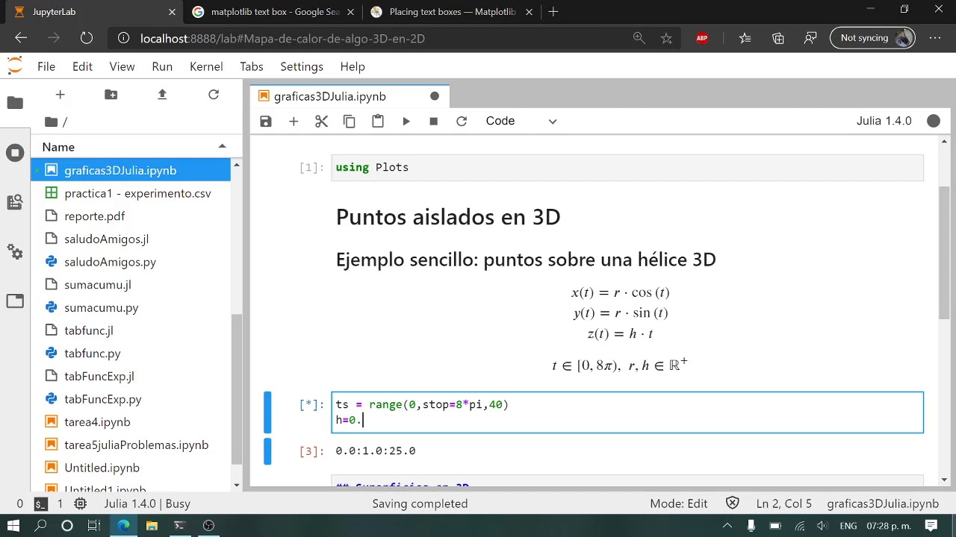Open the cell type Code dropdown
Viewport: 956px width, 537px height.
coord(521,121)
